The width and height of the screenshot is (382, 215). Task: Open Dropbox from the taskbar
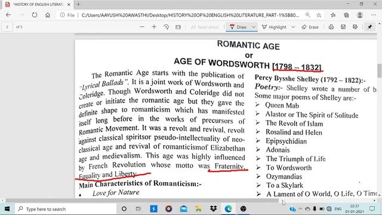214,209
